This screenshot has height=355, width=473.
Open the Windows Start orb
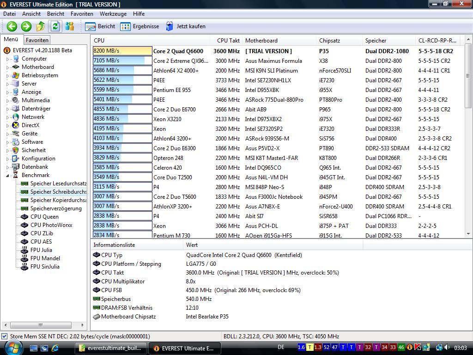pos(13,348)
